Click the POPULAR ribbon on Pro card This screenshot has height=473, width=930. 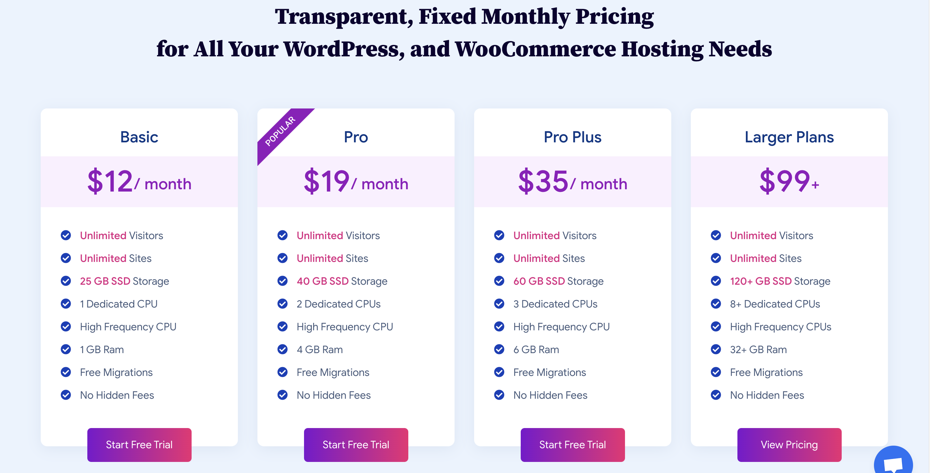pyautogui.click(x=280, y=131)
